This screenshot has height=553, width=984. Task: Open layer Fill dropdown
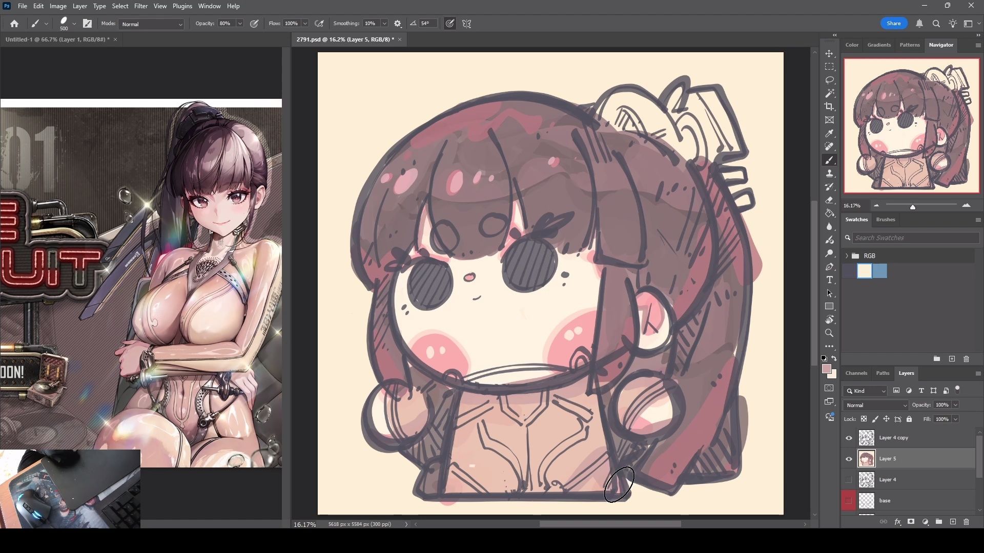pos(955,419)
